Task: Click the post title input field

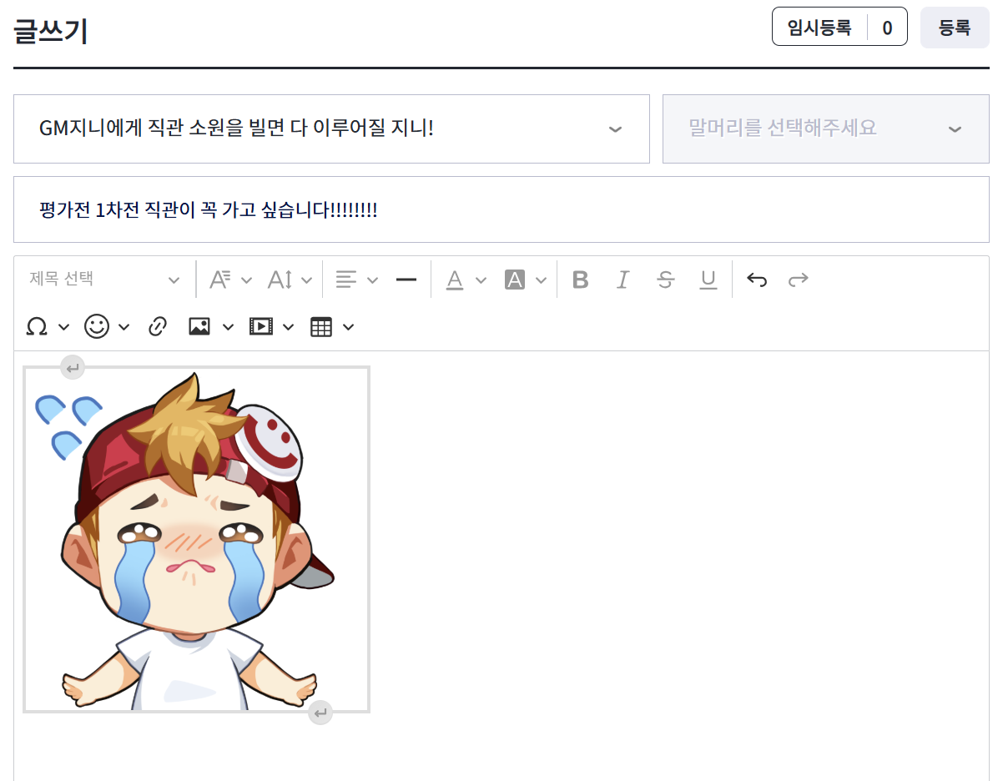Action: click(501, 209)
